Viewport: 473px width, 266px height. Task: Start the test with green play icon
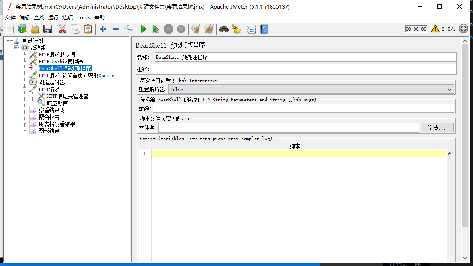click(x=144, y=29)
